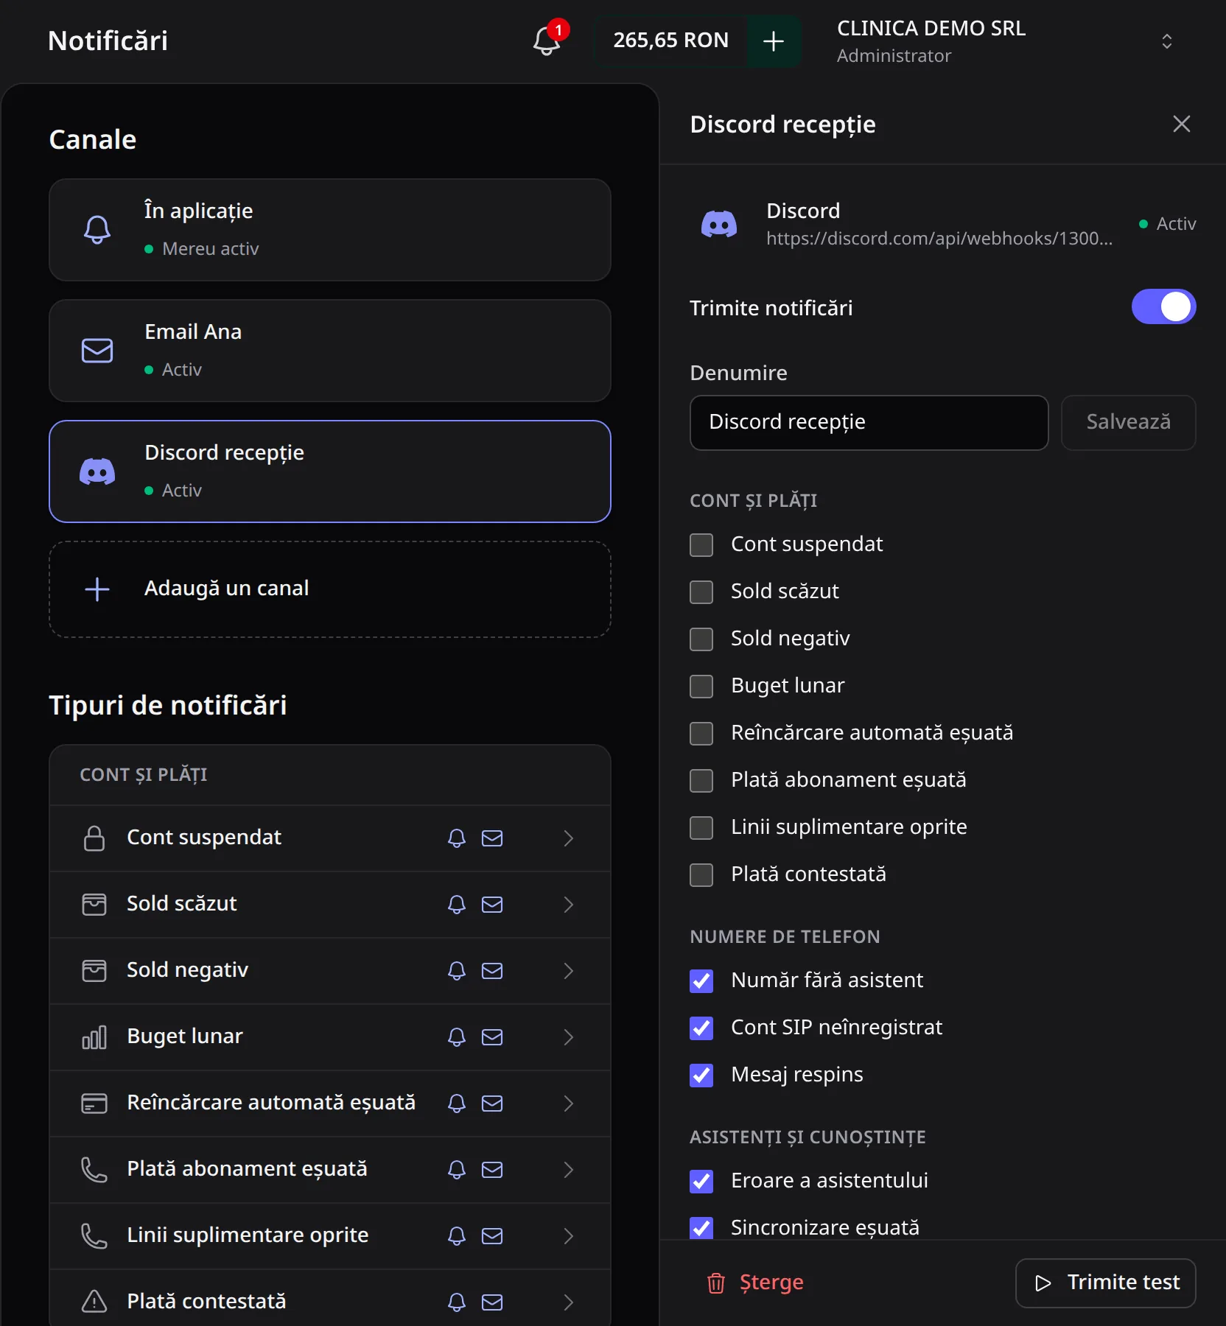
Task: Select the Discord recepție channel card
Action: coord(330,471)
